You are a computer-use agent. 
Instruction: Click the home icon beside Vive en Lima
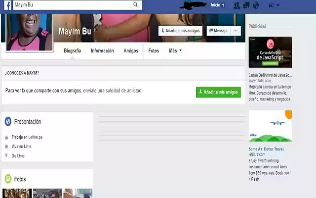point(6,147)
